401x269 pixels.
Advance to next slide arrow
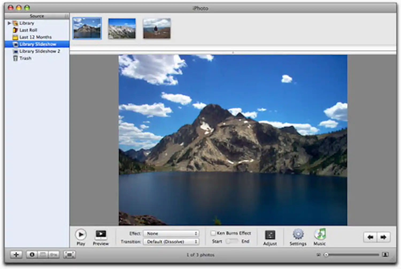tap(383, 237)
